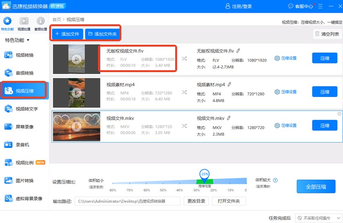Play the 视频素材.mp4 thumbnail preview

tap(76, 93)
